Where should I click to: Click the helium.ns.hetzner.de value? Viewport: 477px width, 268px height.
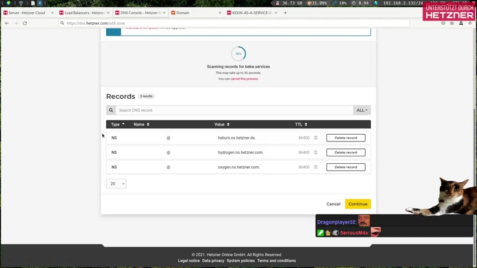[237, 138]
